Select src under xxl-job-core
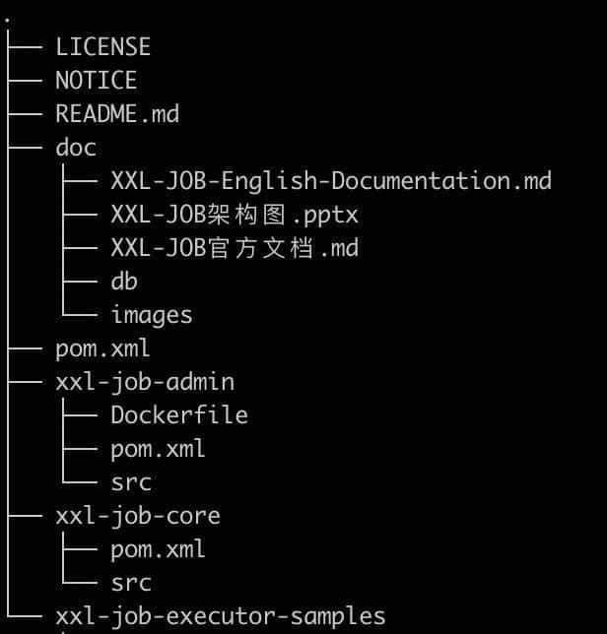 pyautogui.click(x=131, y=583)
